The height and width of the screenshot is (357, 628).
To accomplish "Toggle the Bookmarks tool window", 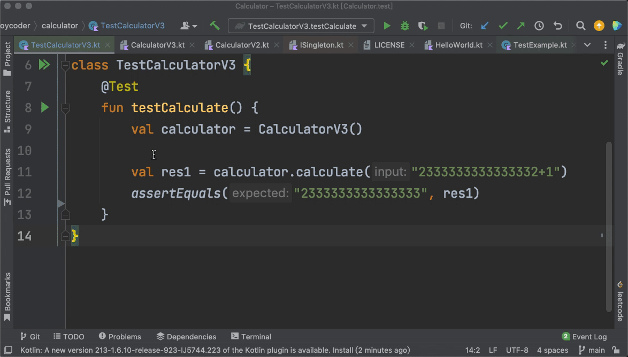I will pos(7,296).
